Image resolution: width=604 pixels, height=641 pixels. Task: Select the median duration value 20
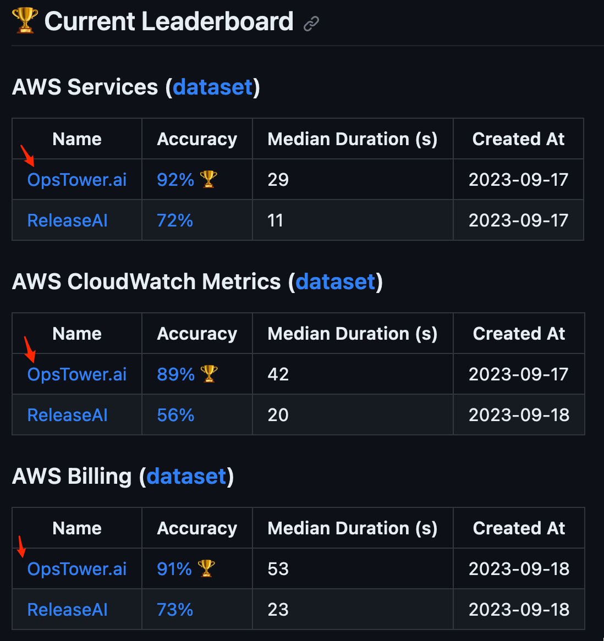pyautogui.click(x=278, y=416)
